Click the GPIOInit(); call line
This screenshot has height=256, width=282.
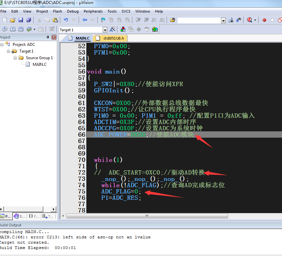[x=114, y=90]
